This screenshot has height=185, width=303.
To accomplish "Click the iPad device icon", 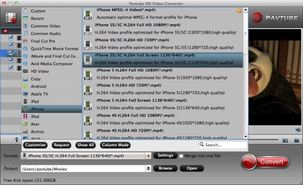I will pos(25,101).
